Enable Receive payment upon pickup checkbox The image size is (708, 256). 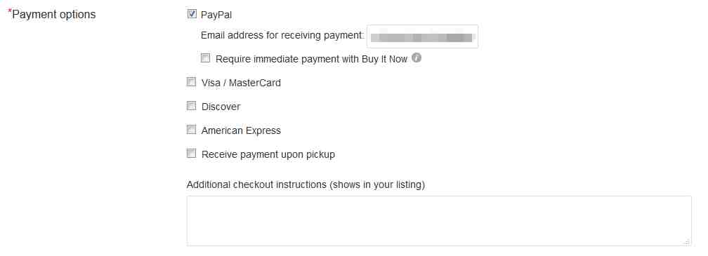pyautogui.click(x=192, y=154)
